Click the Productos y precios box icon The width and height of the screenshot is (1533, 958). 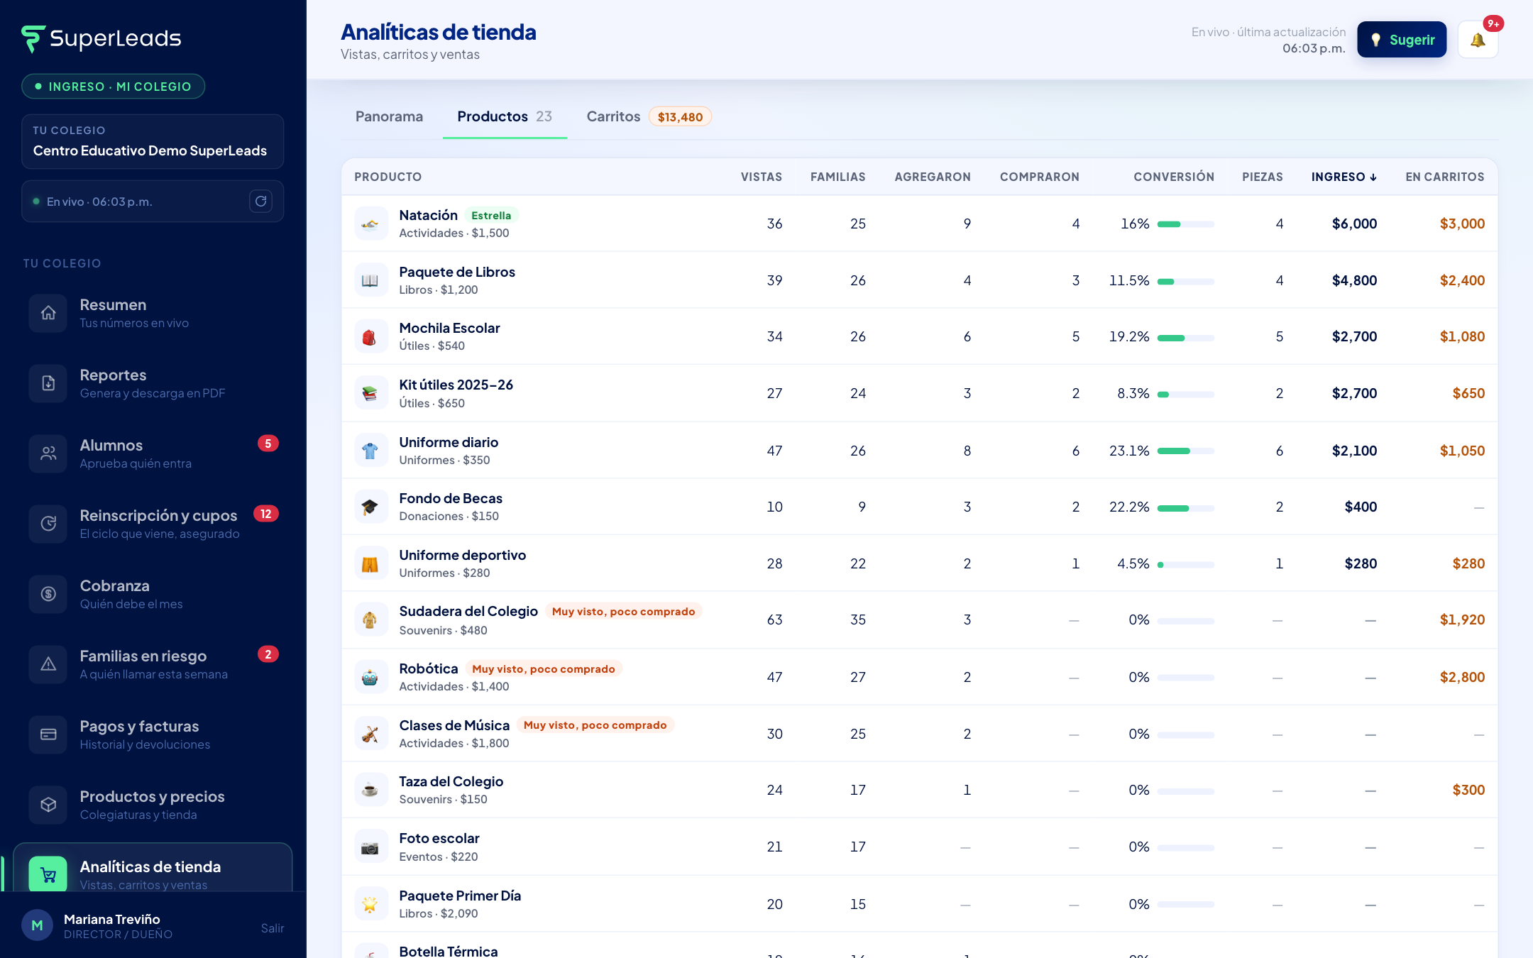pyautogui.click(x=48, y=805)
